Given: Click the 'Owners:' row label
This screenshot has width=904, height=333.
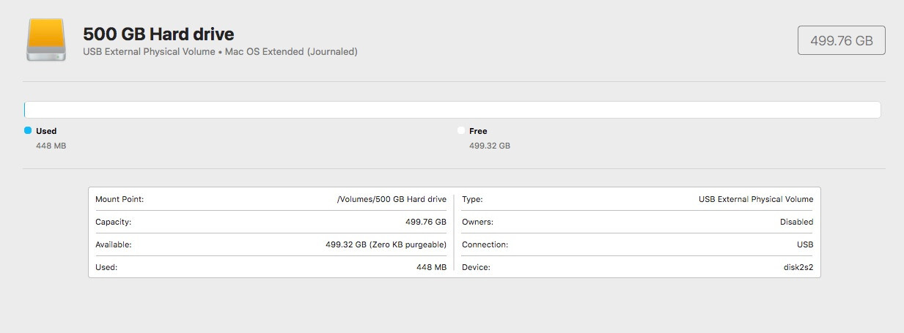Looking at the screenshot, I should 477,222.
